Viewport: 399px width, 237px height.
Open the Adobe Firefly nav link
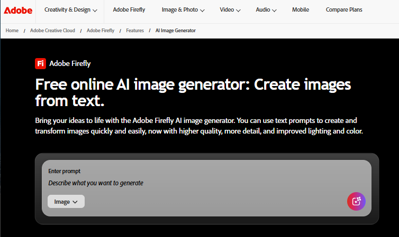tap(129, 10)
